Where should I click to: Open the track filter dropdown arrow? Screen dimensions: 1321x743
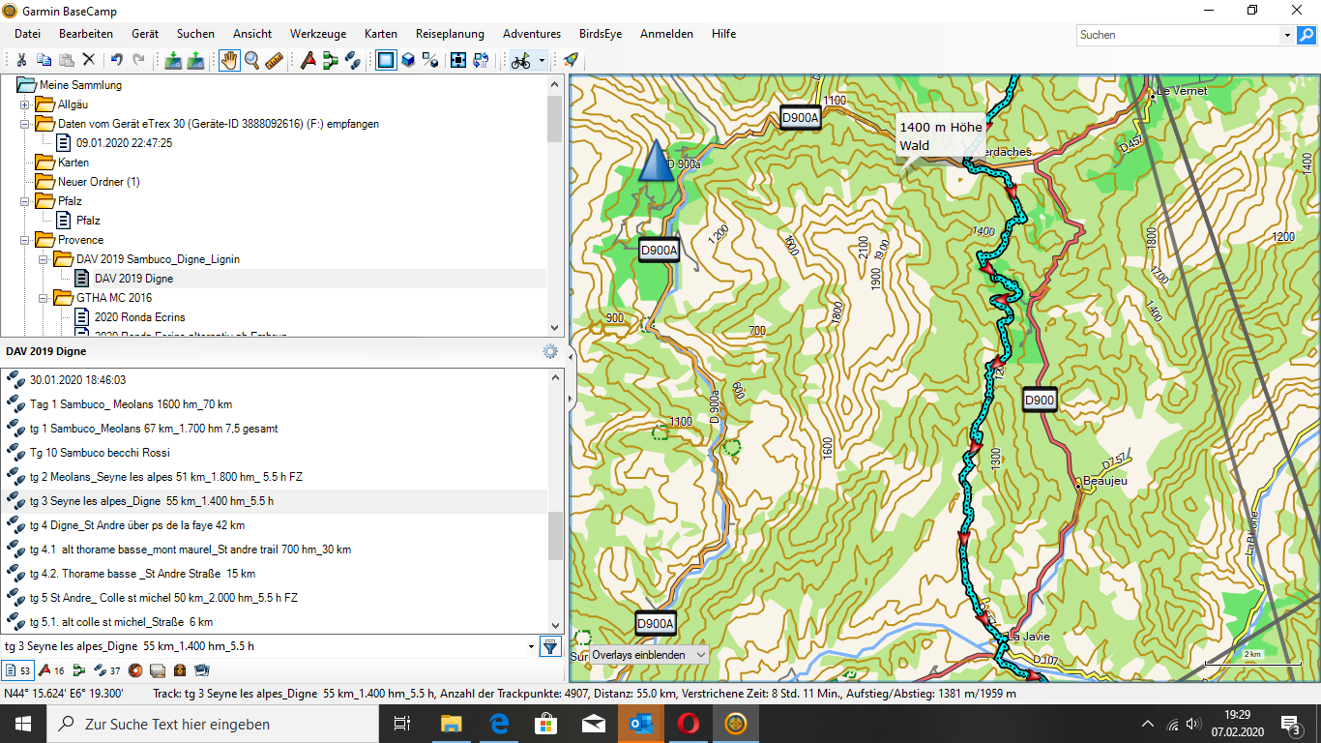click(x=531, y=646)
